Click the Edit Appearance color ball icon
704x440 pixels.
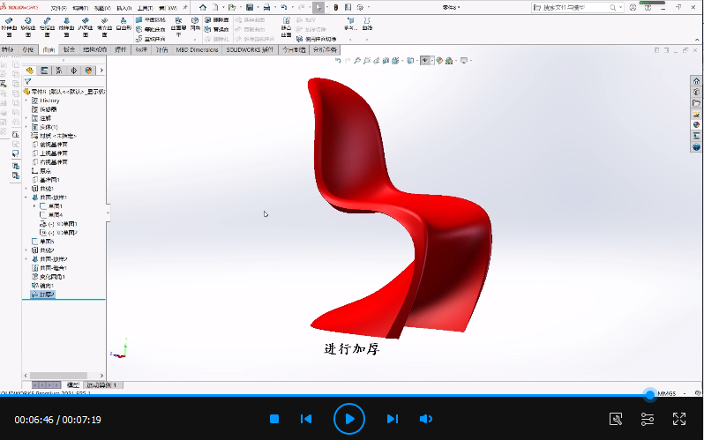tap(439, 61)
